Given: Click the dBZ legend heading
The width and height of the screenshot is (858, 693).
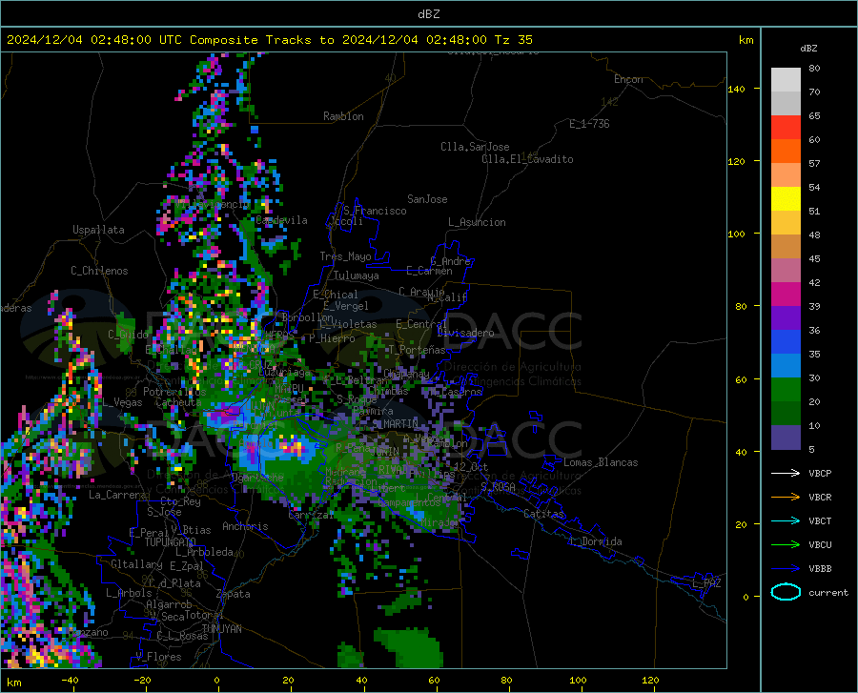Looking at the screenshot, I should 808,48.
